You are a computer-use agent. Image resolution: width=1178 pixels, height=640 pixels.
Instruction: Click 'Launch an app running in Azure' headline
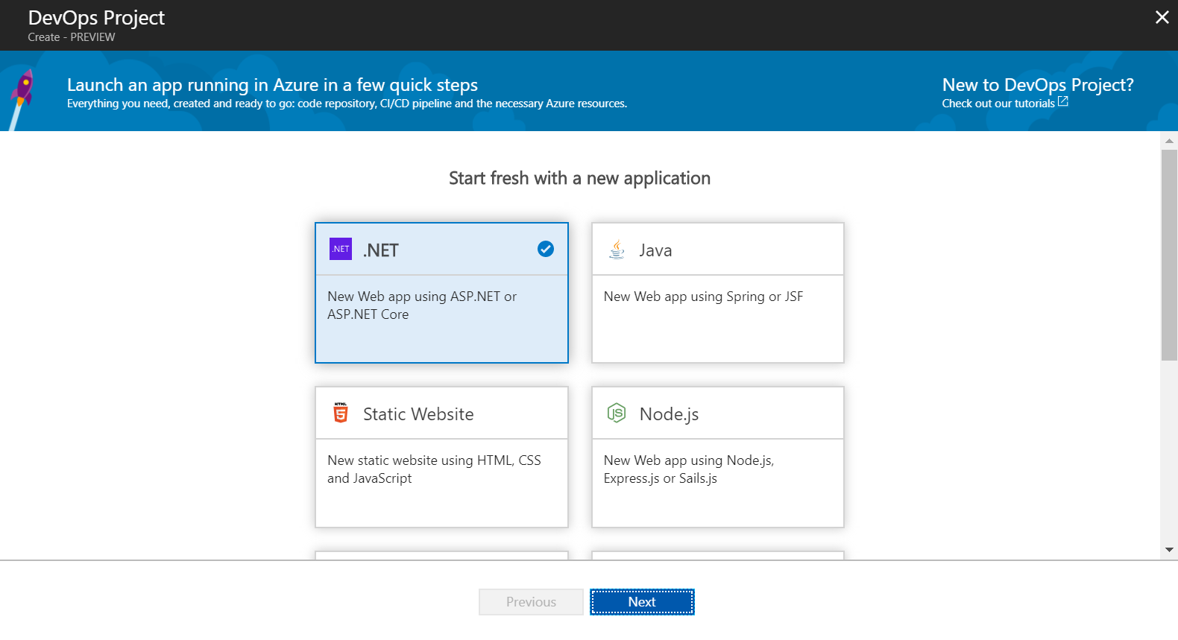click(x=272, y=85)
